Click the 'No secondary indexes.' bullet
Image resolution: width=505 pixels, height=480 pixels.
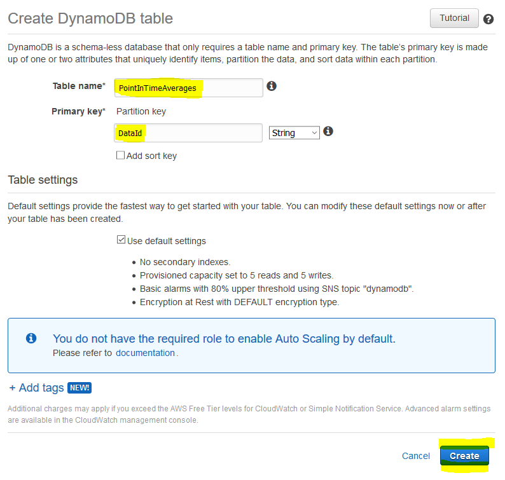pos(185,262)
